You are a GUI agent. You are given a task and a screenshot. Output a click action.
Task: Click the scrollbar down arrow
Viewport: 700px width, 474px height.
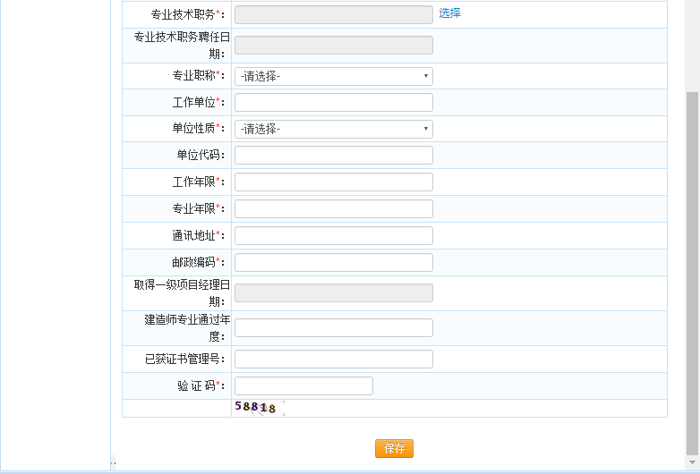pyautogui.click(x=692, y=461)
